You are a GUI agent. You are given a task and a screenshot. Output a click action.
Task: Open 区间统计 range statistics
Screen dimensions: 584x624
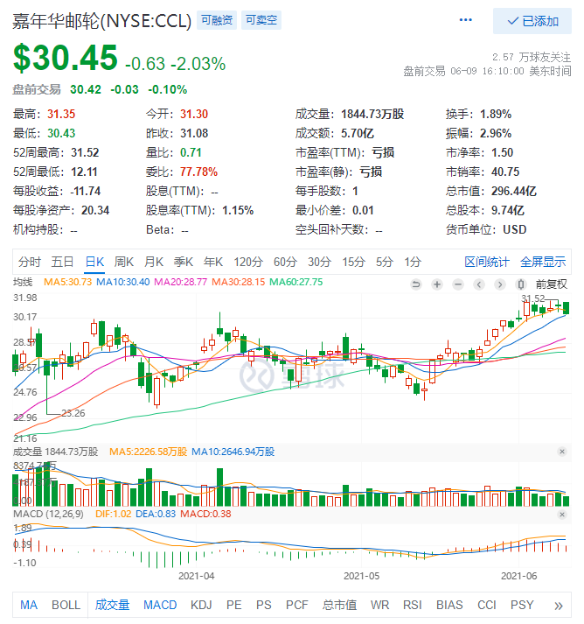coord(487,262)
